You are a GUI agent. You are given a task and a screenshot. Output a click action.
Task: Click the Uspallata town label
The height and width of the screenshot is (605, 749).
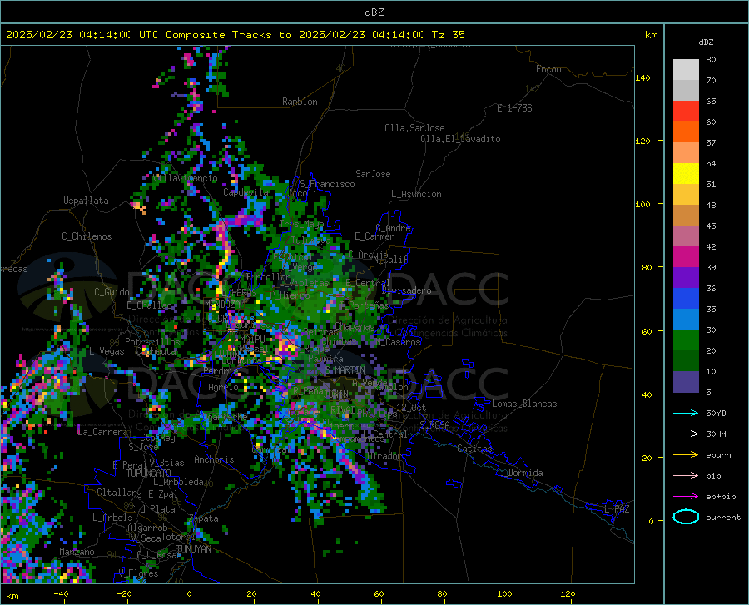(86, 201)
